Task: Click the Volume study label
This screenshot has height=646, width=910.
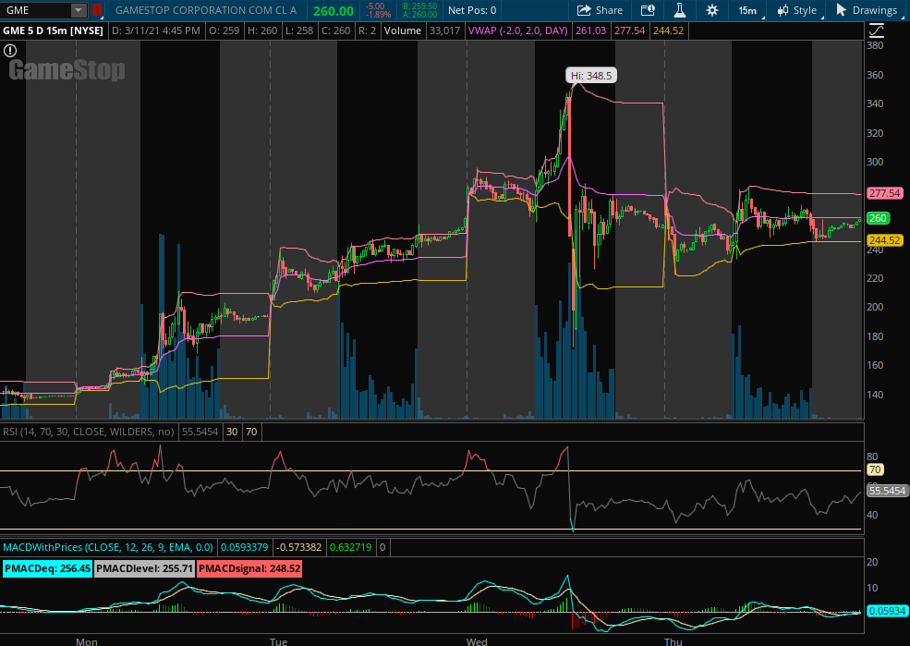Action: tap(402, 30)
